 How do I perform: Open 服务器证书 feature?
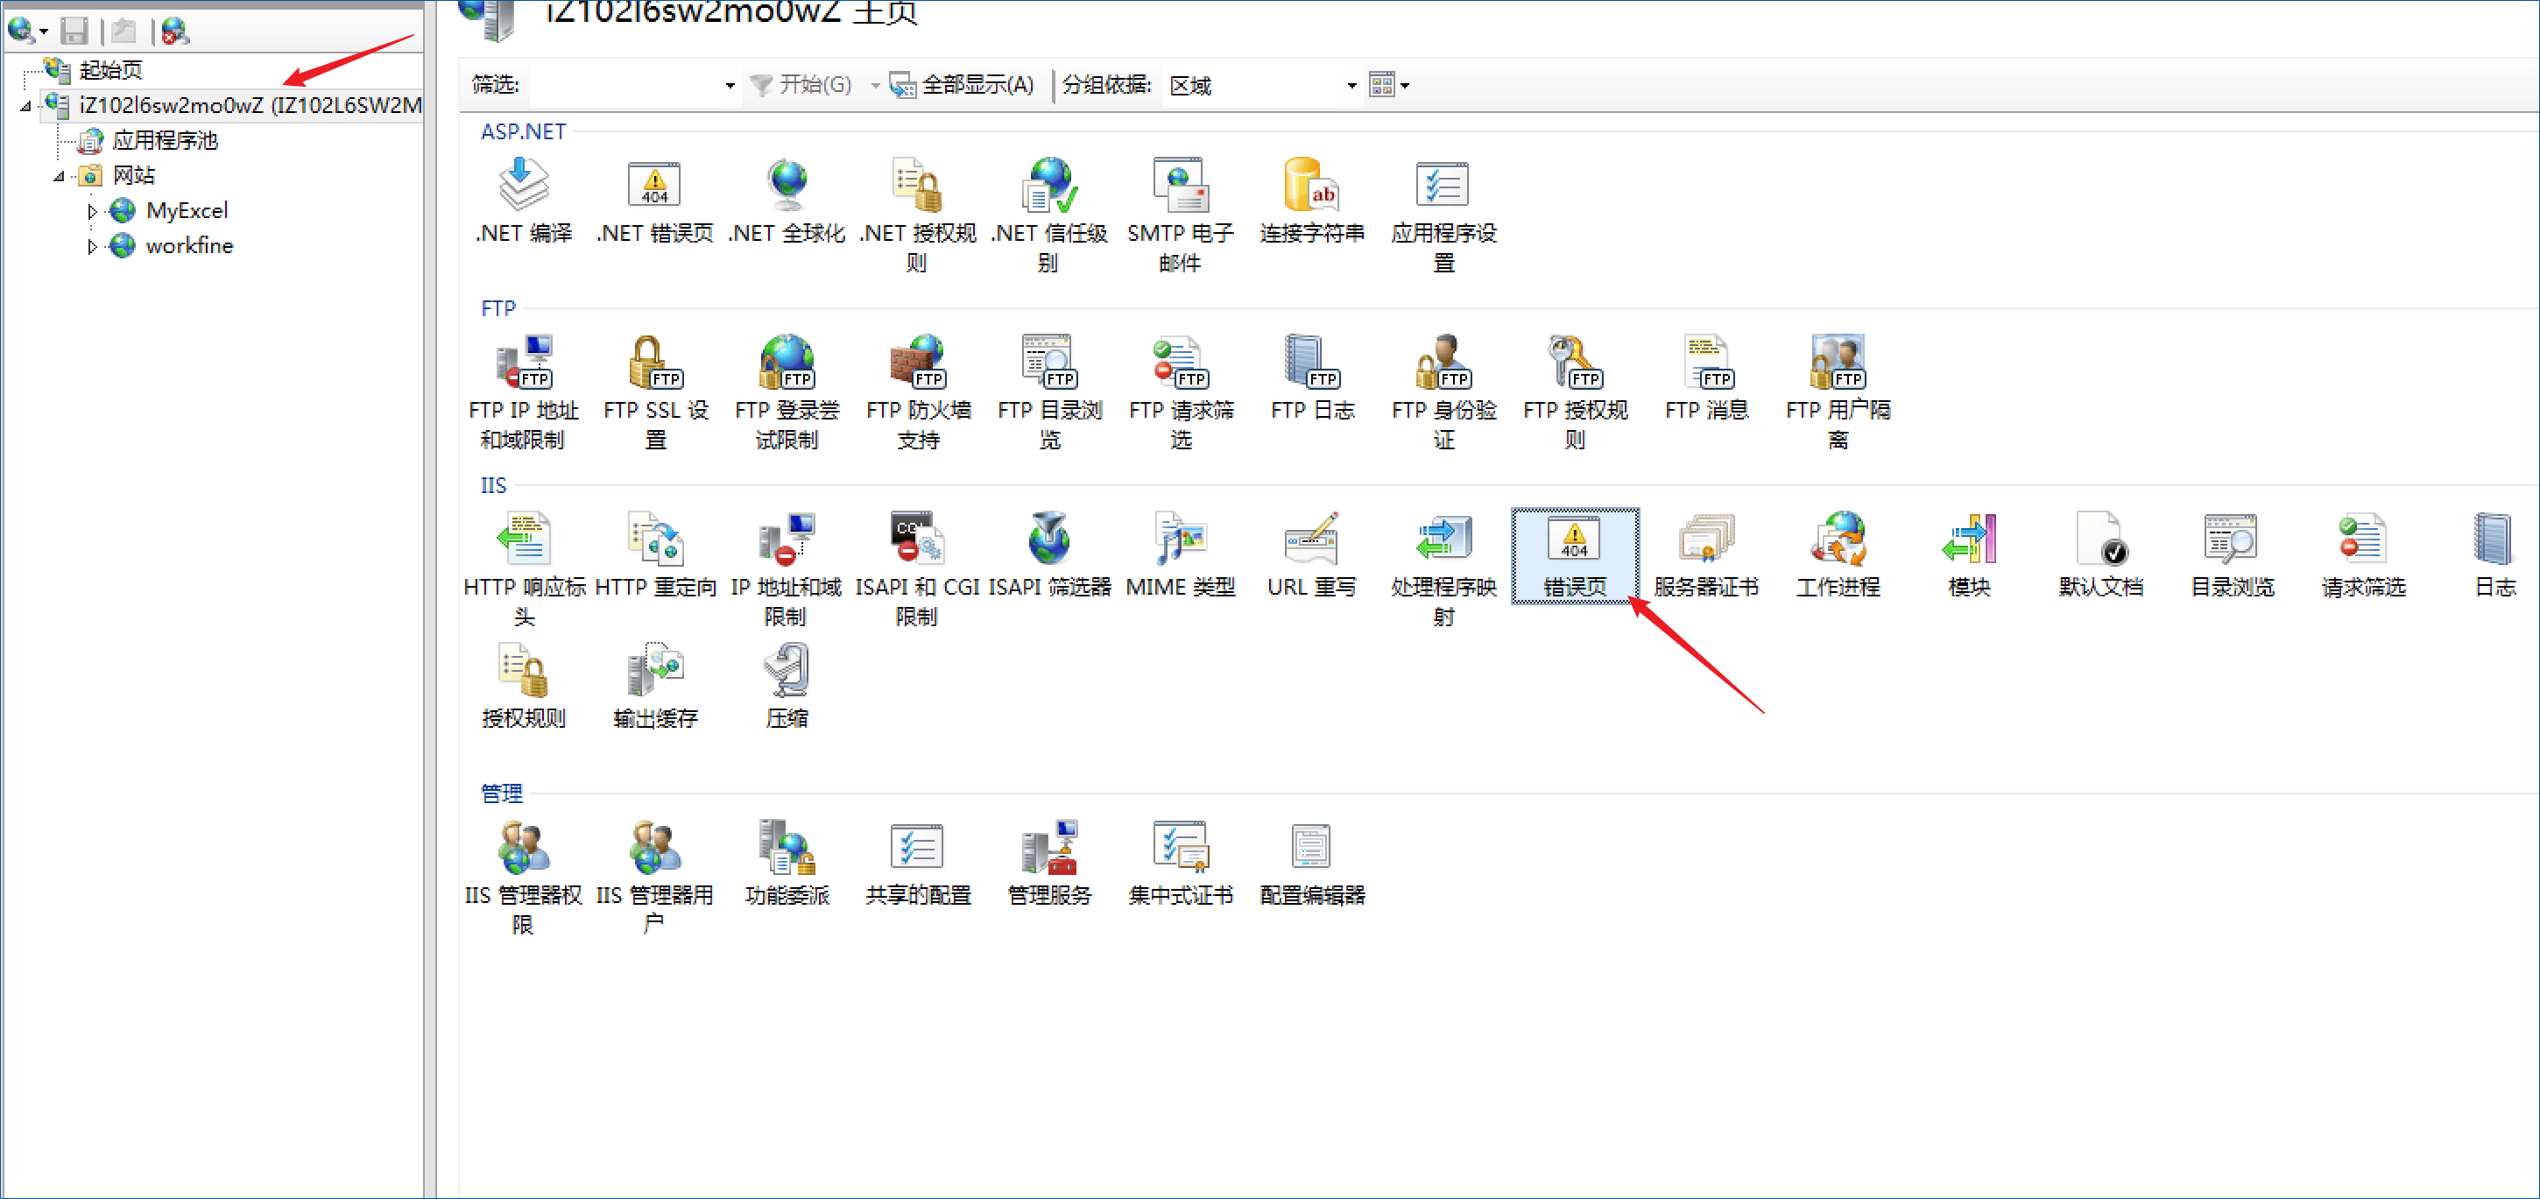click(x=1707, y=554)
